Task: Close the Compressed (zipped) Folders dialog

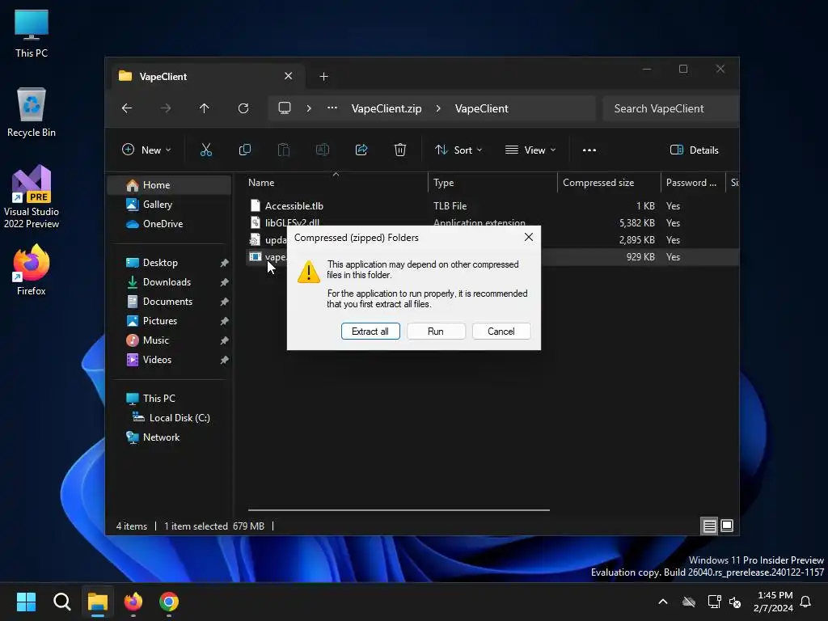Action: click(x=529, y=237)
